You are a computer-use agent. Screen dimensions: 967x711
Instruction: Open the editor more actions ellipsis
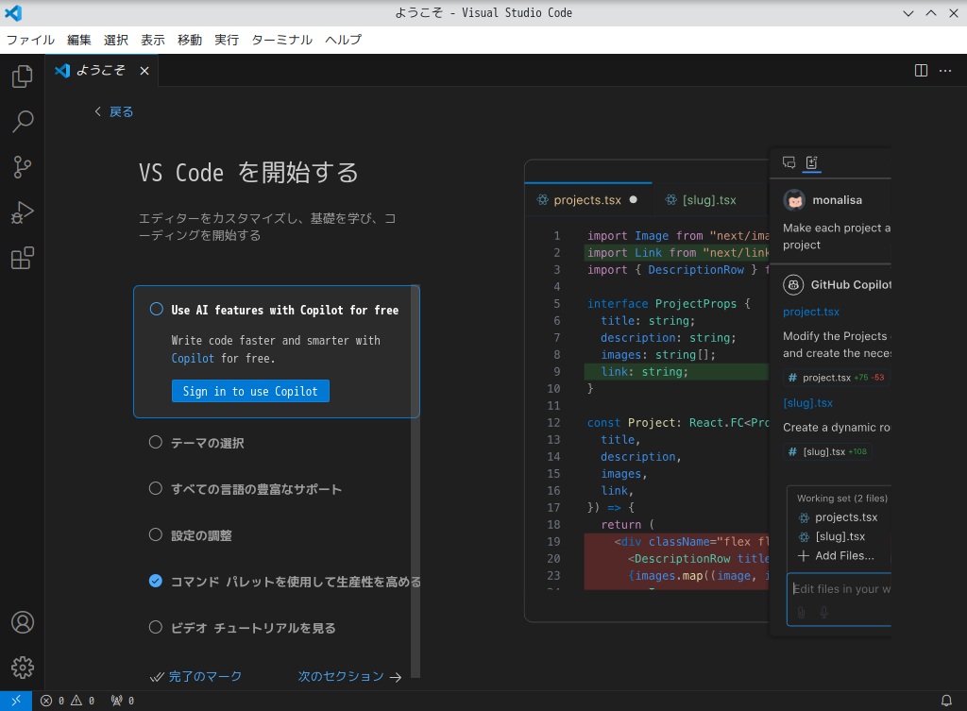[945, 71]
